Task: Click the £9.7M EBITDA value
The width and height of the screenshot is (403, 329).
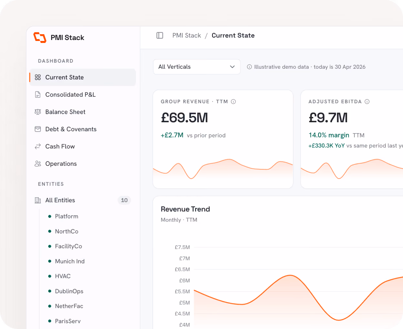Action: point(328,118)
